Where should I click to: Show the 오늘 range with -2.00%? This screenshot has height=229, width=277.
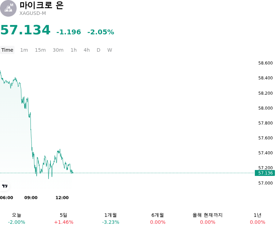tap(17, 219)
